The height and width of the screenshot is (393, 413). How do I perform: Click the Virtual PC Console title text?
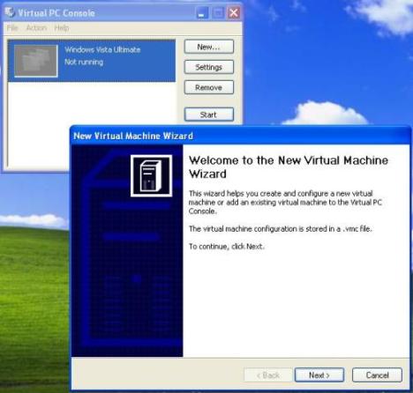(x=56, y=13)
